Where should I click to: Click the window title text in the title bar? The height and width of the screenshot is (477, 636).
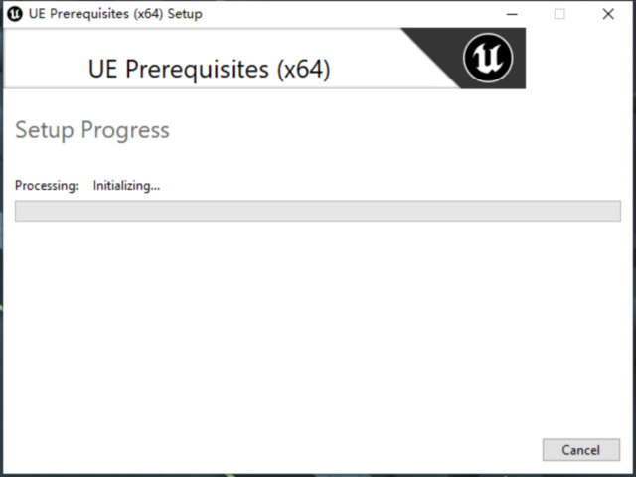[x=115, y=14]
